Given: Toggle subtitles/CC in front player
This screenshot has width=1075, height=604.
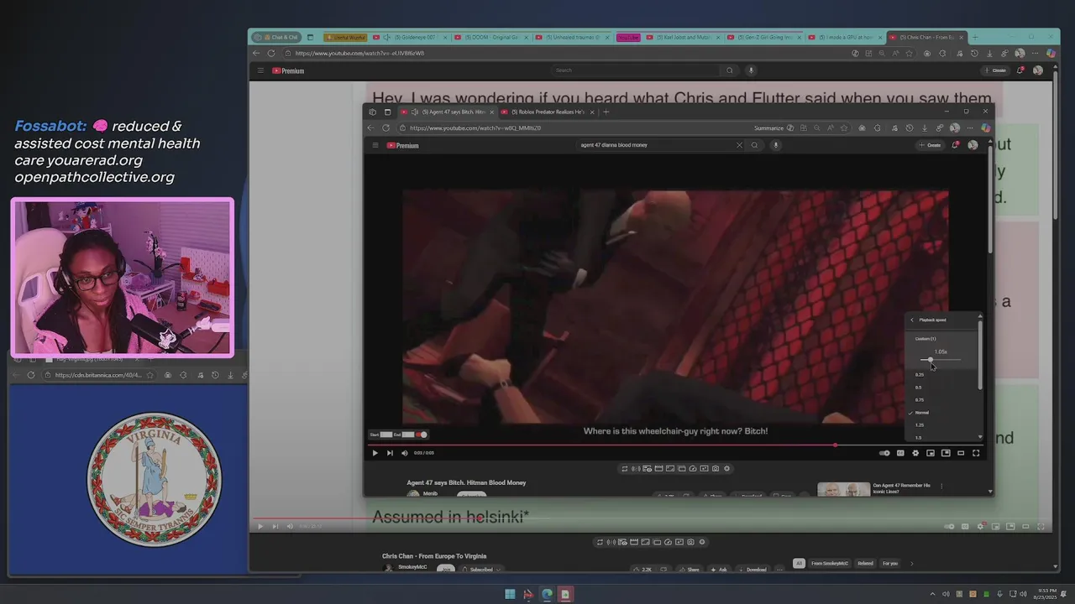Looking at the screenshot, I should pos(900,453).
